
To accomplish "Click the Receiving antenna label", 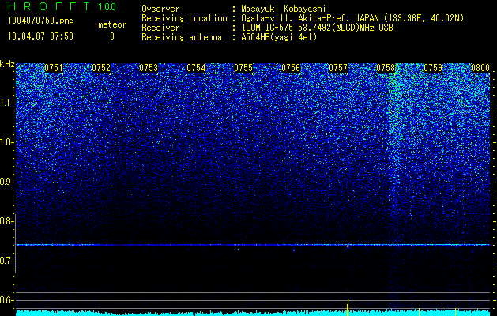I will coord(182,37).
